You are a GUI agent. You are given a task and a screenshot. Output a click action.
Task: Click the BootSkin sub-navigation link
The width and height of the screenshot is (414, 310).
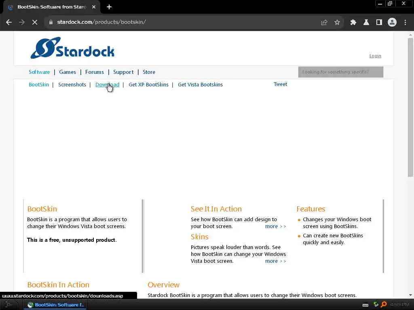[39, 85]
